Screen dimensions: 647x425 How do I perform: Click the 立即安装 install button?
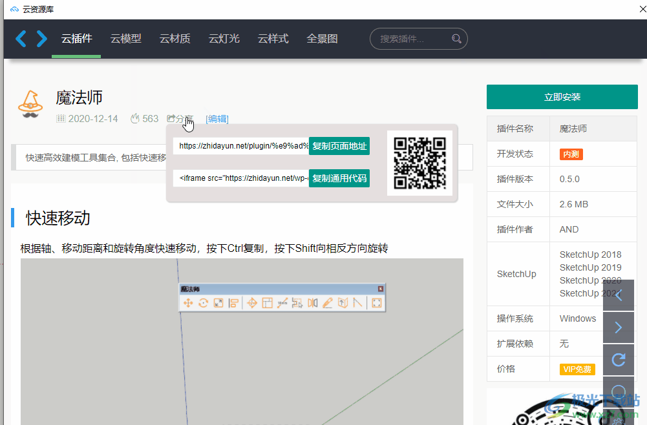point(562,97)
